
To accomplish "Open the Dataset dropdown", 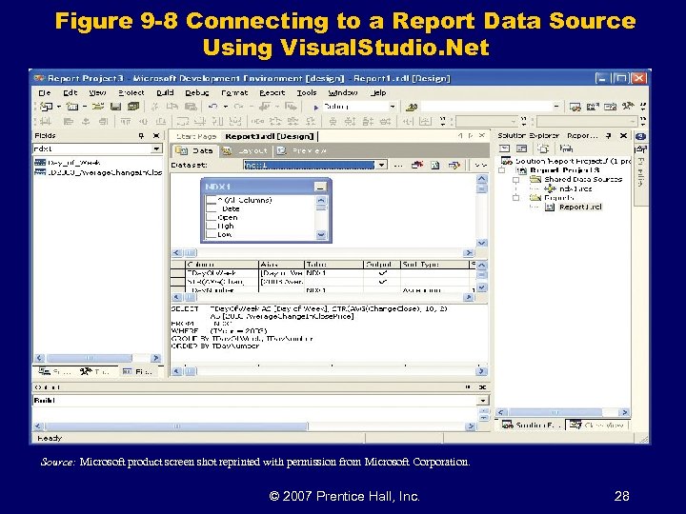I will point(381,166).
